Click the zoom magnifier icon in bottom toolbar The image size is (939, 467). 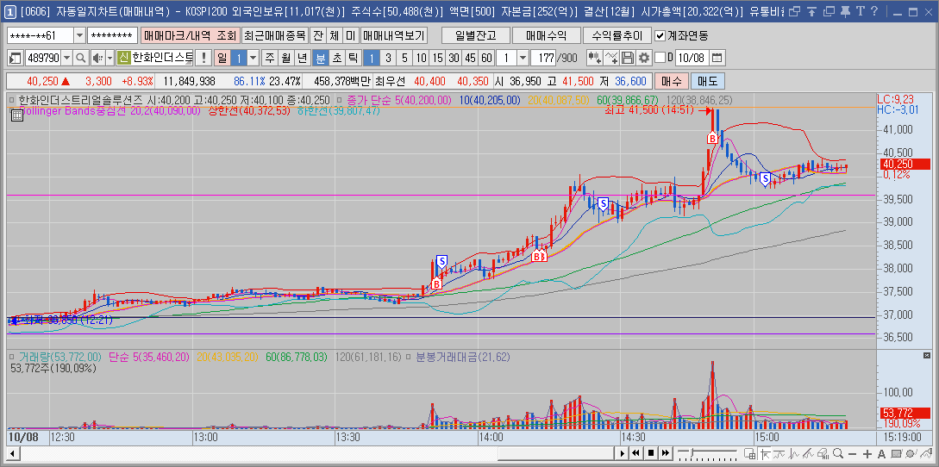point(838,453)
